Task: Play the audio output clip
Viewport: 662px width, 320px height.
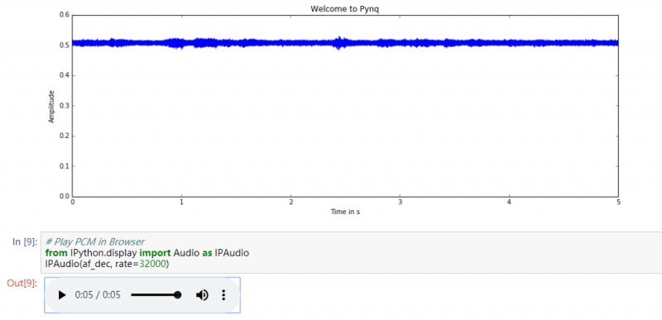Action: tap(62, 295)
